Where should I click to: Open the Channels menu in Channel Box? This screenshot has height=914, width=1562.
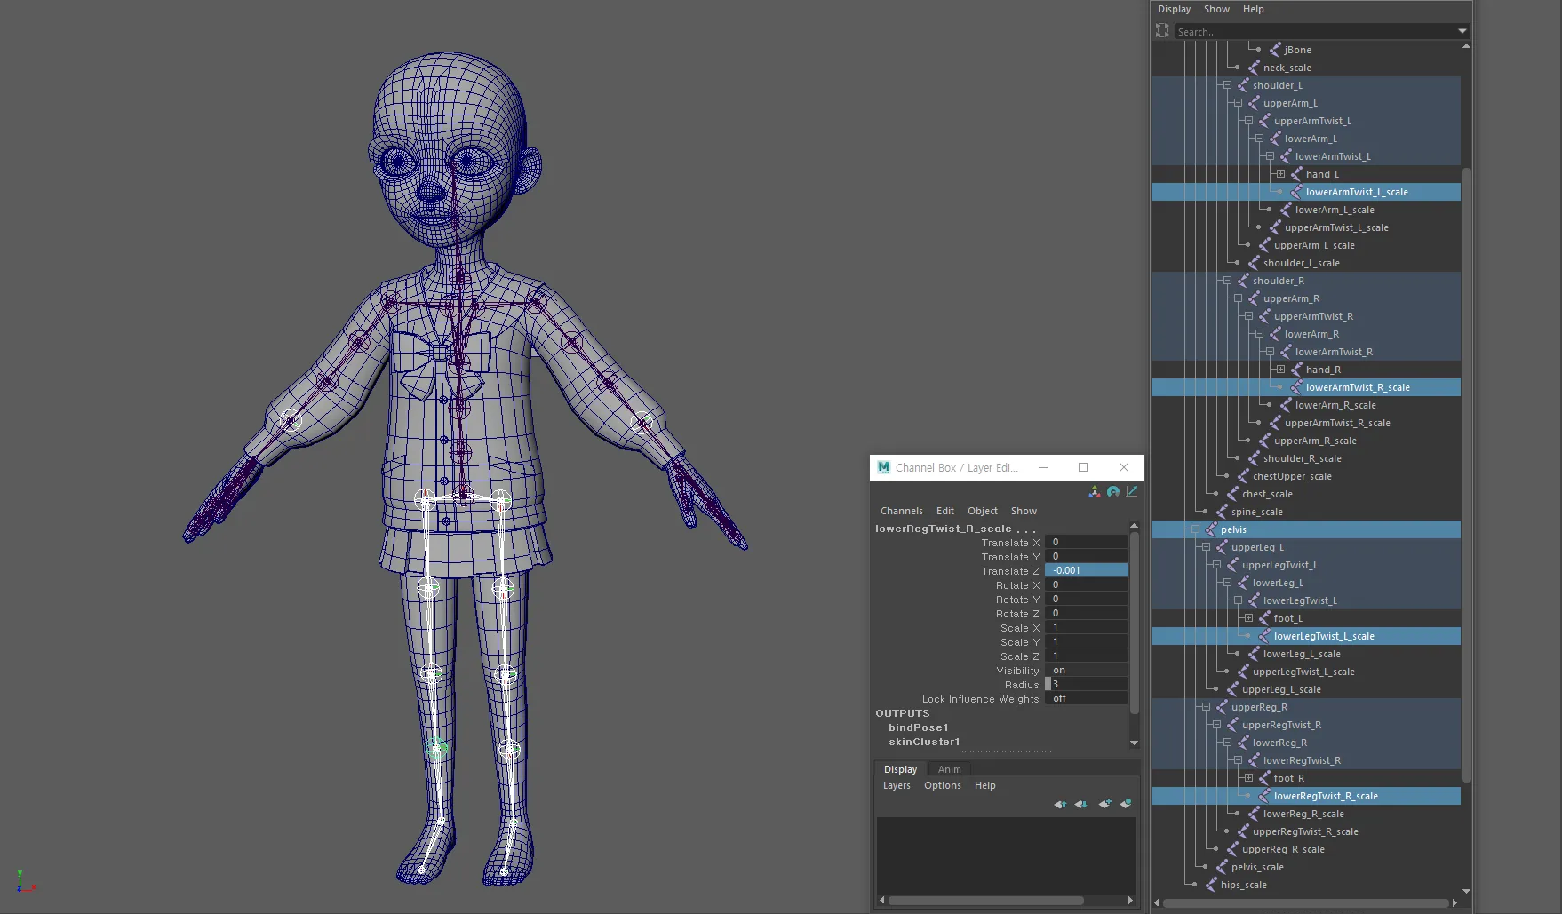point(901,511)
